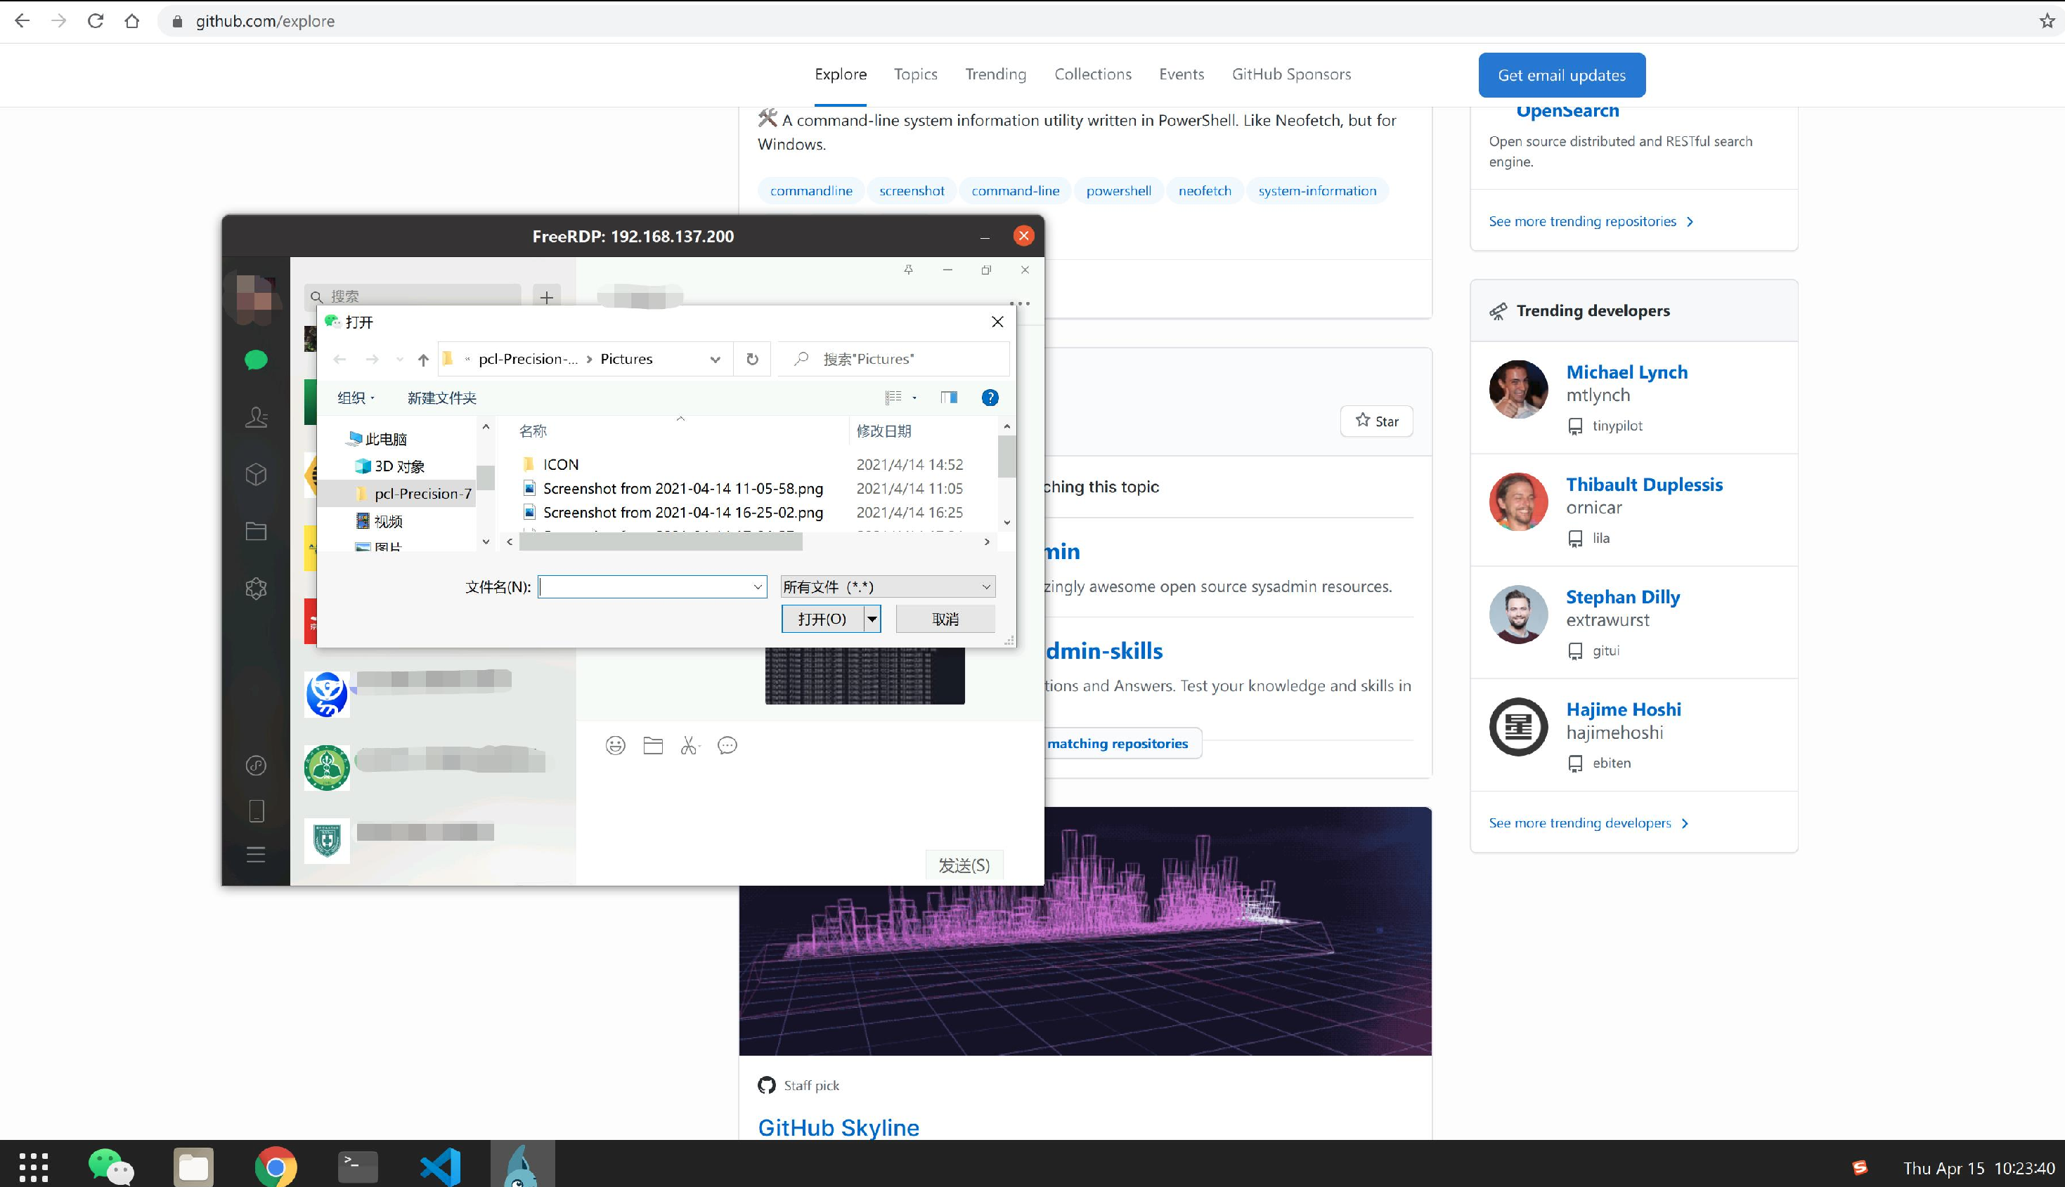Expand the file type filter dropdown
2065x1187 pixels.
(985, 586)
